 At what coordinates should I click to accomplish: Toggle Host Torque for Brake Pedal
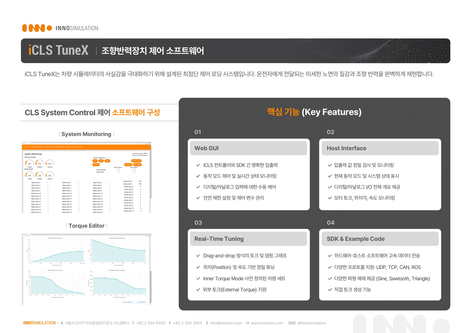click(x=118, y=172)
